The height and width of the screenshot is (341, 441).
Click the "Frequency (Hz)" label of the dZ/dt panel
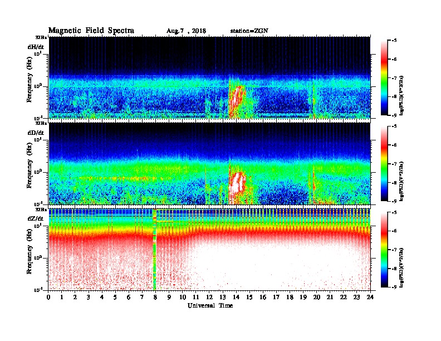[30, 252]
